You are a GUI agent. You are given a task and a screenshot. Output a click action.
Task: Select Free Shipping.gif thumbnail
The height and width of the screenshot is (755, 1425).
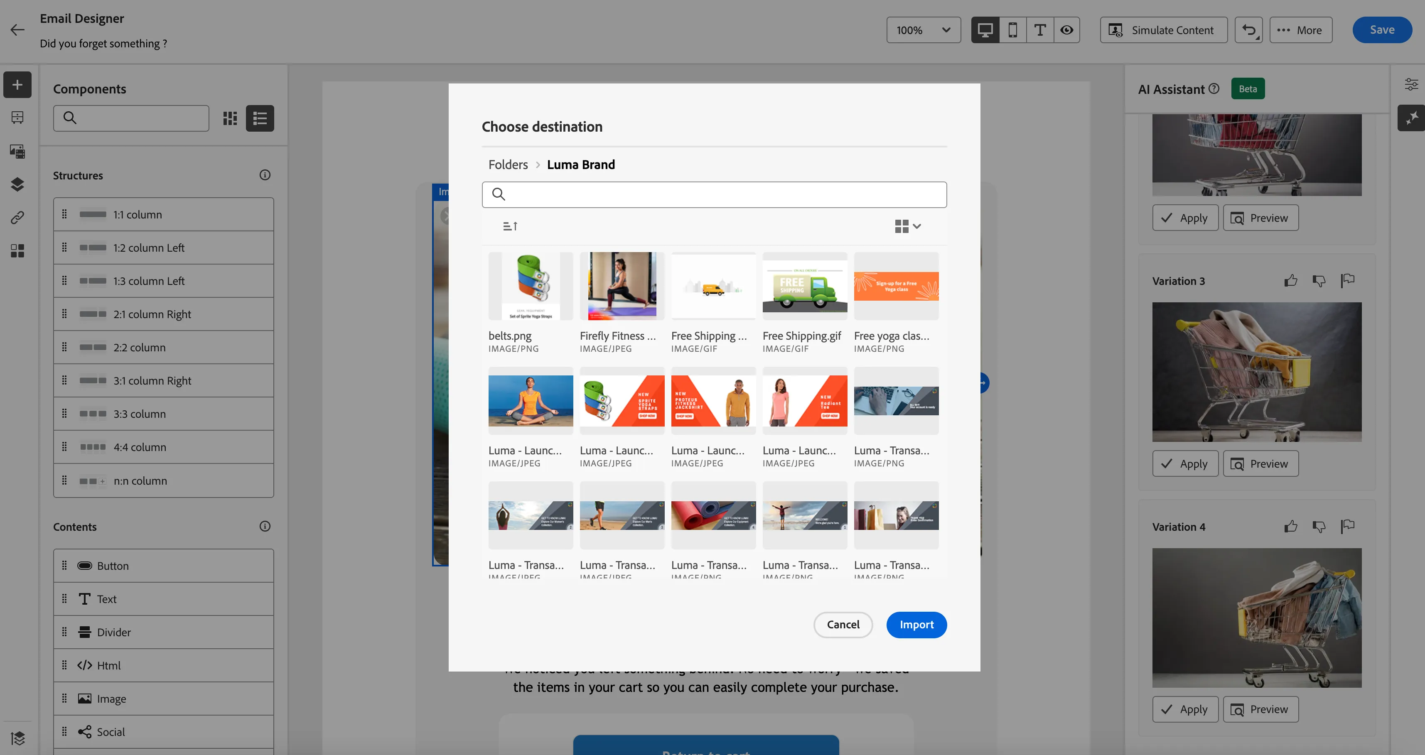(805, 286)
